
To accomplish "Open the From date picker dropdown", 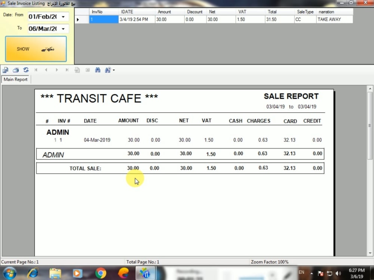I will click(64, 17).
